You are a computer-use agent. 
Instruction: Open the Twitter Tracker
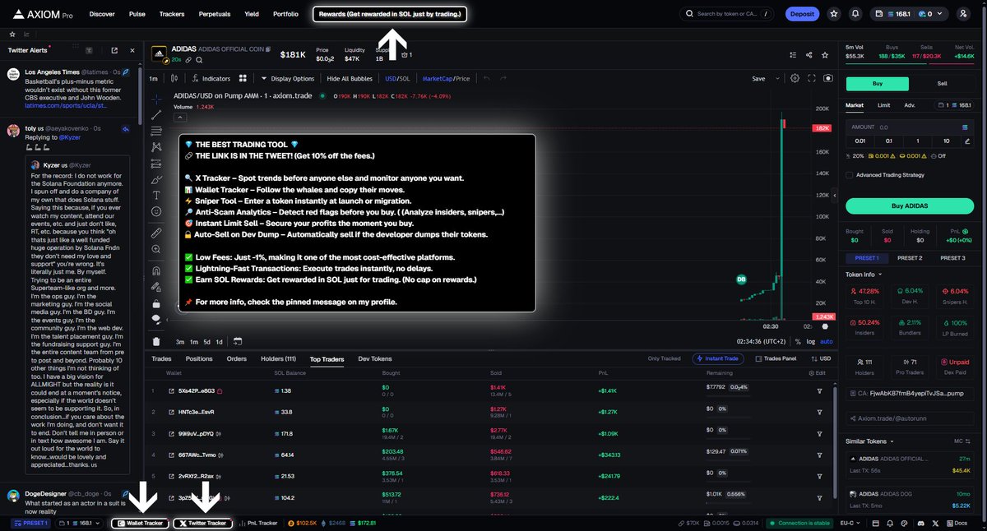click(202, 523)
